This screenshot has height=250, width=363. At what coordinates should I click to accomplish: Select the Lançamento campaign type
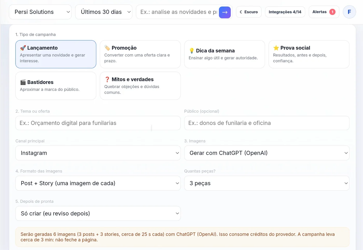(56, 54)
